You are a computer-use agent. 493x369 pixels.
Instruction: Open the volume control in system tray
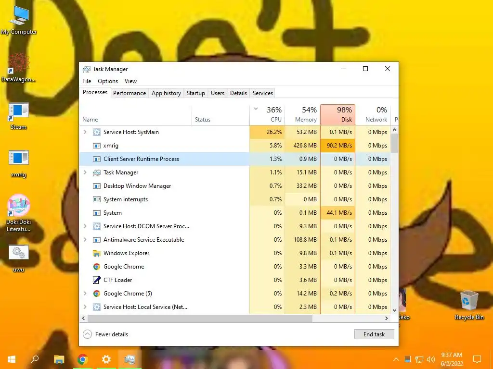[431, 359]
